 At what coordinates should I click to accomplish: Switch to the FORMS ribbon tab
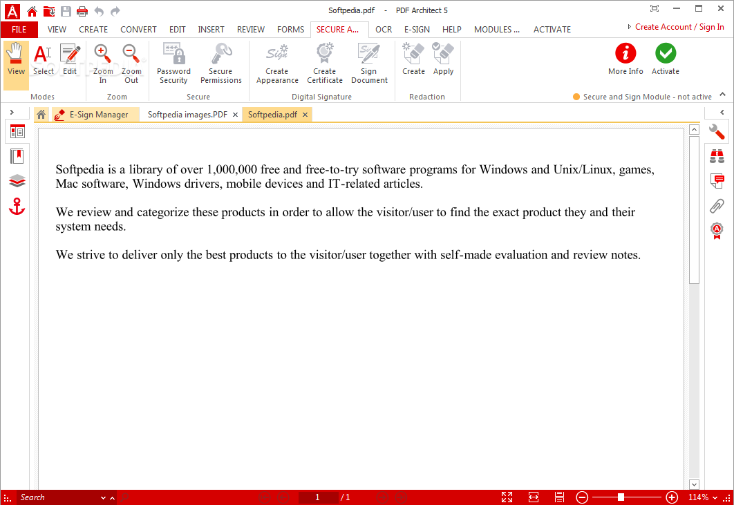click(x=290, y=30)
